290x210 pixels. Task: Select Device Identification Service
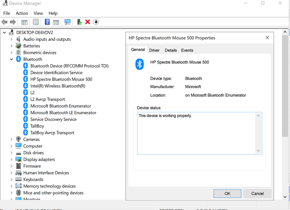tap(57, 72)
